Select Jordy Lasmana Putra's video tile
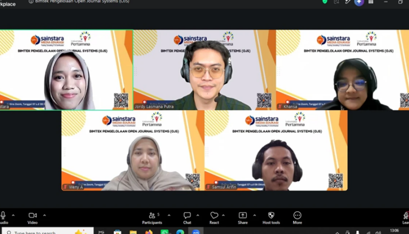 204,70
